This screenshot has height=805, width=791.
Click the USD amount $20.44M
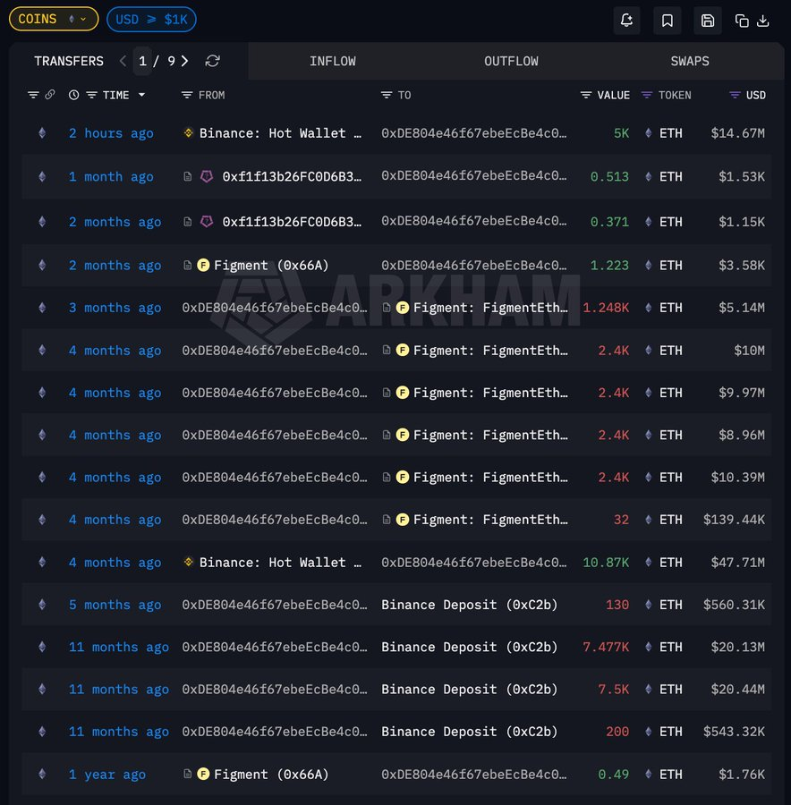[737, 690]
